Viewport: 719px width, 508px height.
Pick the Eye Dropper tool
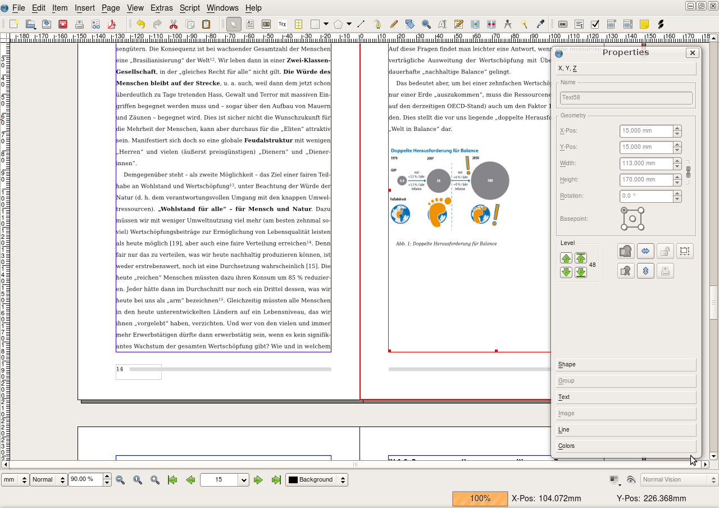click(x=541, y=24)
